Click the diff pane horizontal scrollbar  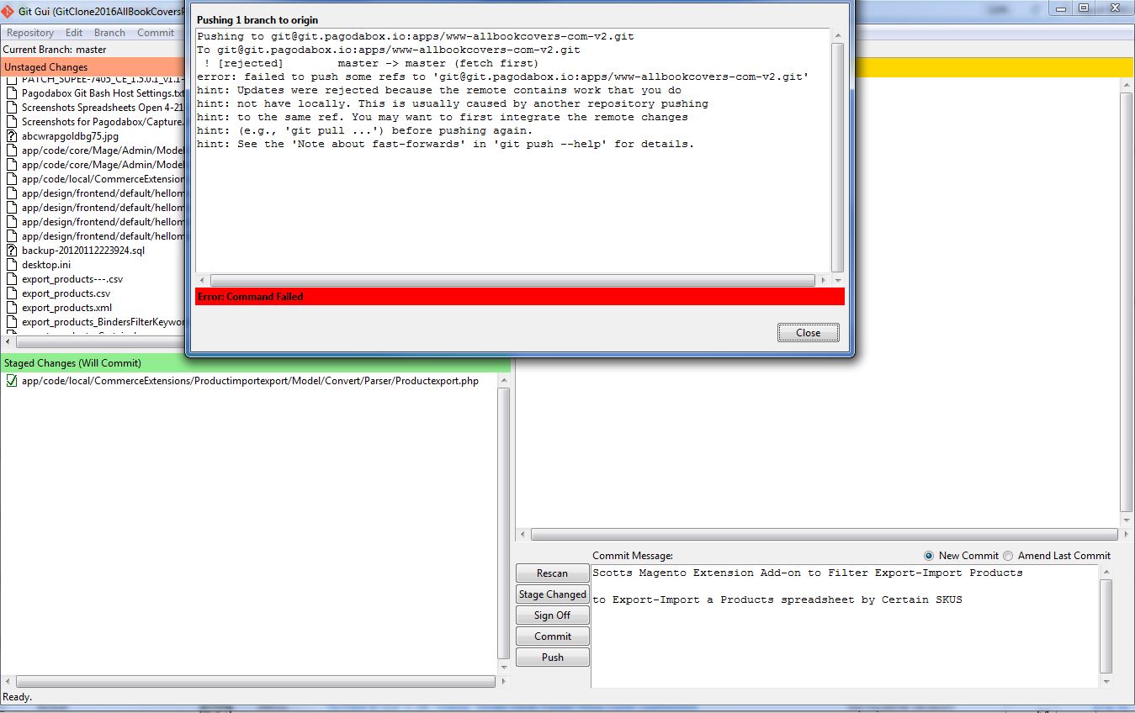(x=825, y=535)
